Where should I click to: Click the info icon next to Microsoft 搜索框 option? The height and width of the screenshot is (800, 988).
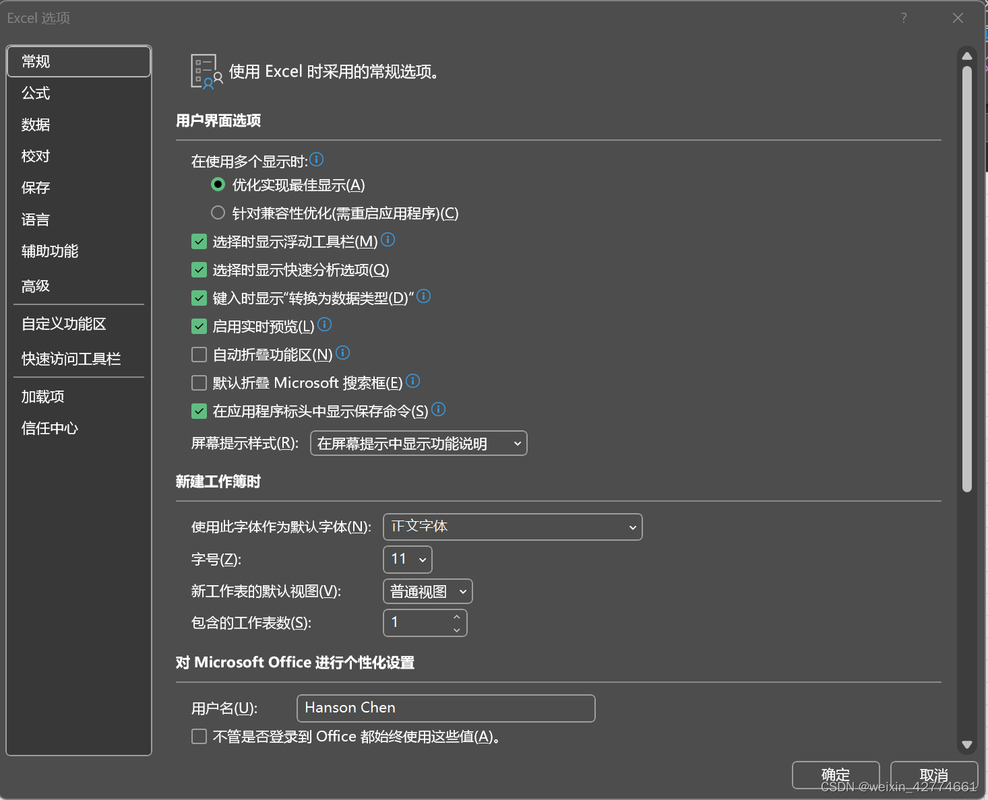[413, 381]
